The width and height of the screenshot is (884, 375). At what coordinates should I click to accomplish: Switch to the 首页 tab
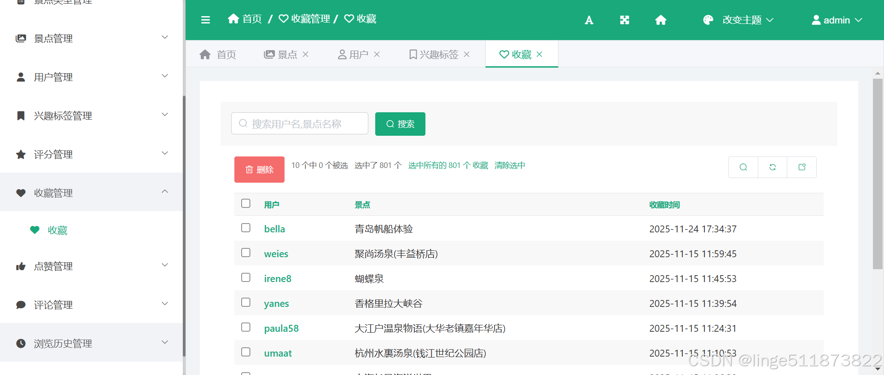click(218, 54)
